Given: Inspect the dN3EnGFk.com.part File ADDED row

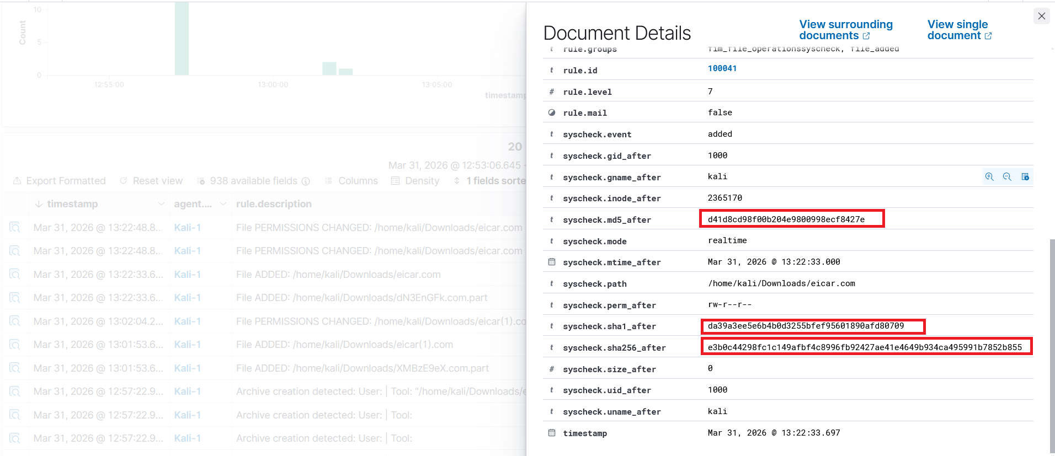Looking at the screenshot, I should 15,298.
